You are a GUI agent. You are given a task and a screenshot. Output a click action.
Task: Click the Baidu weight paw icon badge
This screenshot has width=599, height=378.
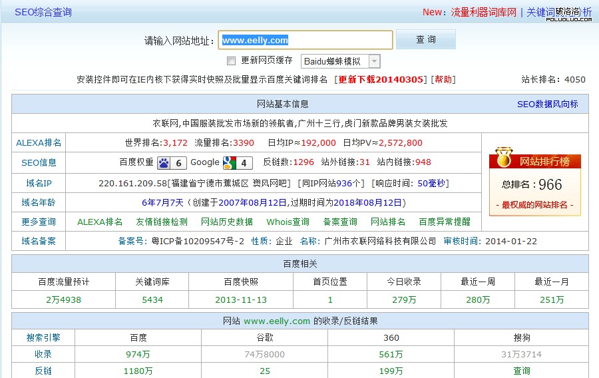(x=172, y=162)
